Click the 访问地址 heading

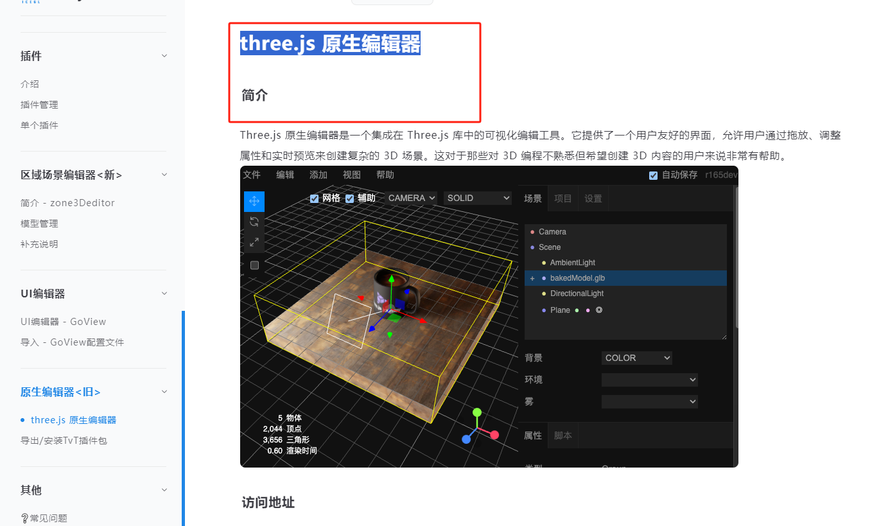tap(268, 502)
